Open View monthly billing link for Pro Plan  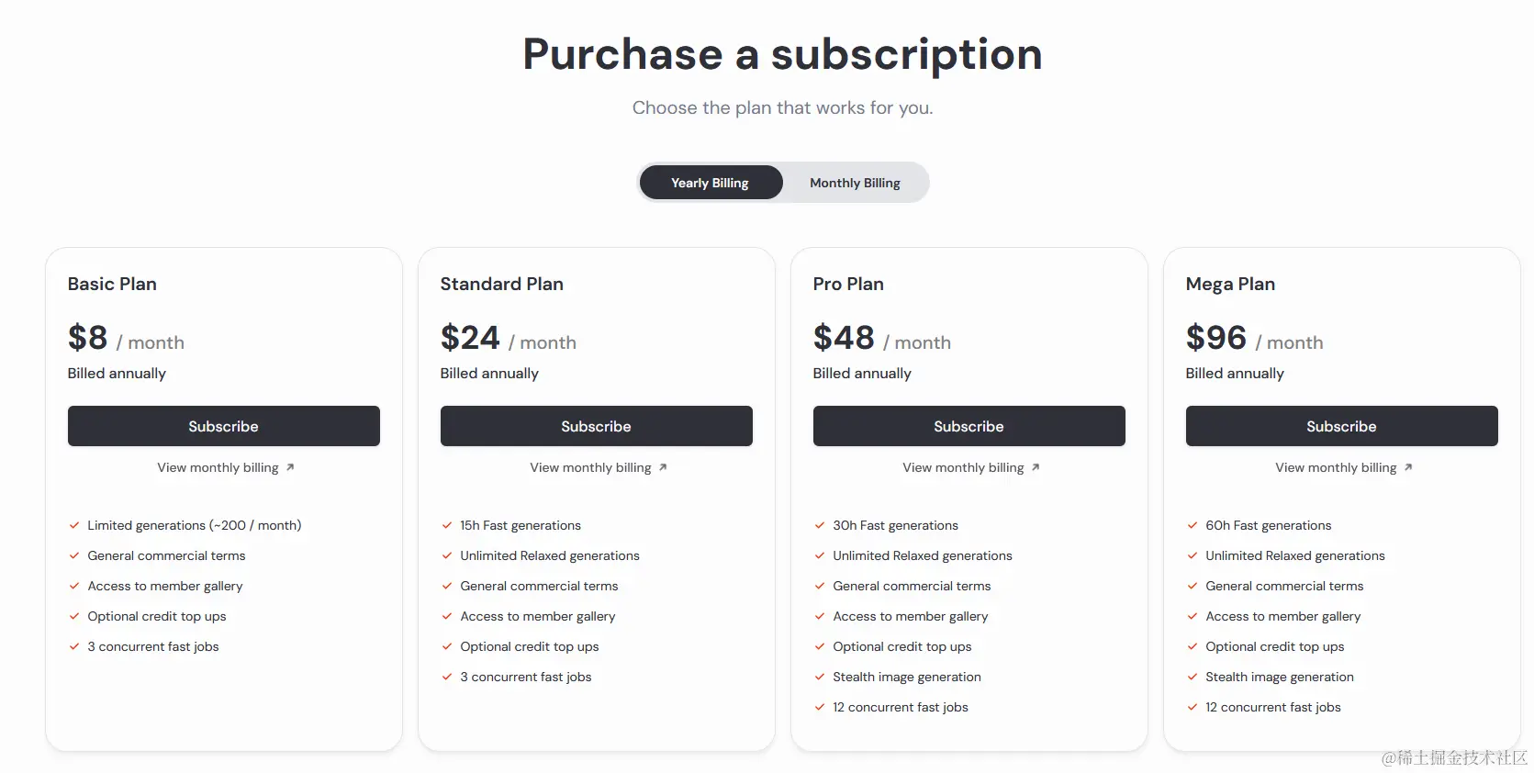pyautogui.click(x=963, y=467)
